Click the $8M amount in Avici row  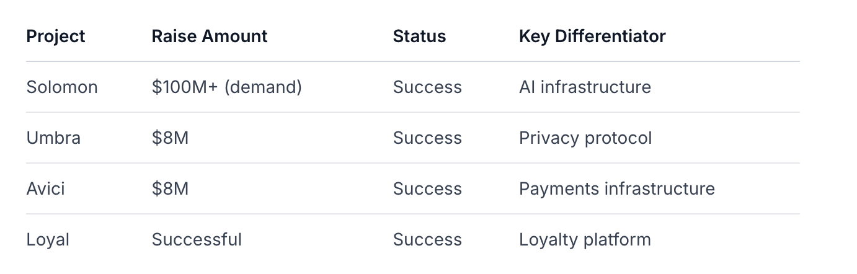coord(170,189)
